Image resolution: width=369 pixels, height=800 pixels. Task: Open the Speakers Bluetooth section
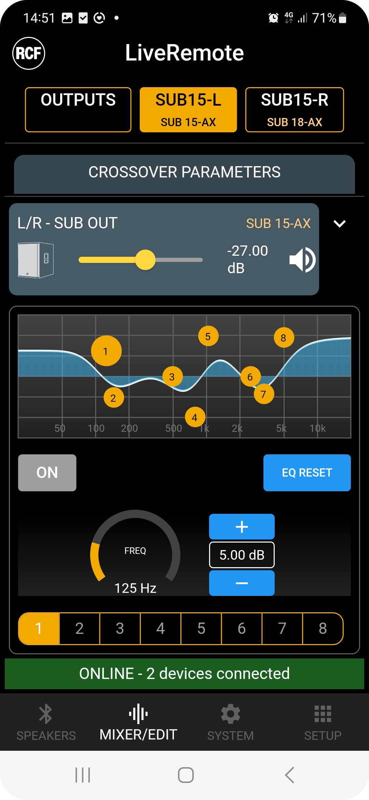click(x=46, y=722)
